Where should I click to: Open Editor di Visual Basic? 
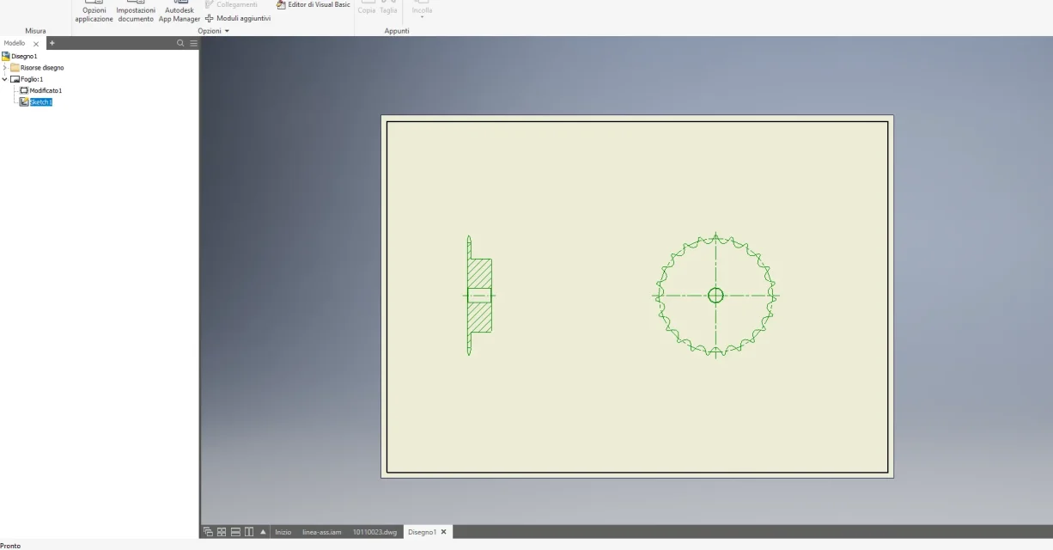click(313, 4)
